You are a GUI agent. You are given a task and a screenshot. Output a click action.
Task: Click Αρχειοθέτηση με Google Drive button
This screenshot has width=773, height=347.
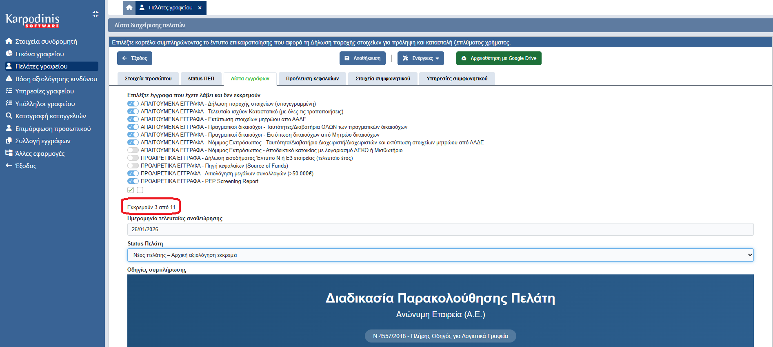click(499, 58)
